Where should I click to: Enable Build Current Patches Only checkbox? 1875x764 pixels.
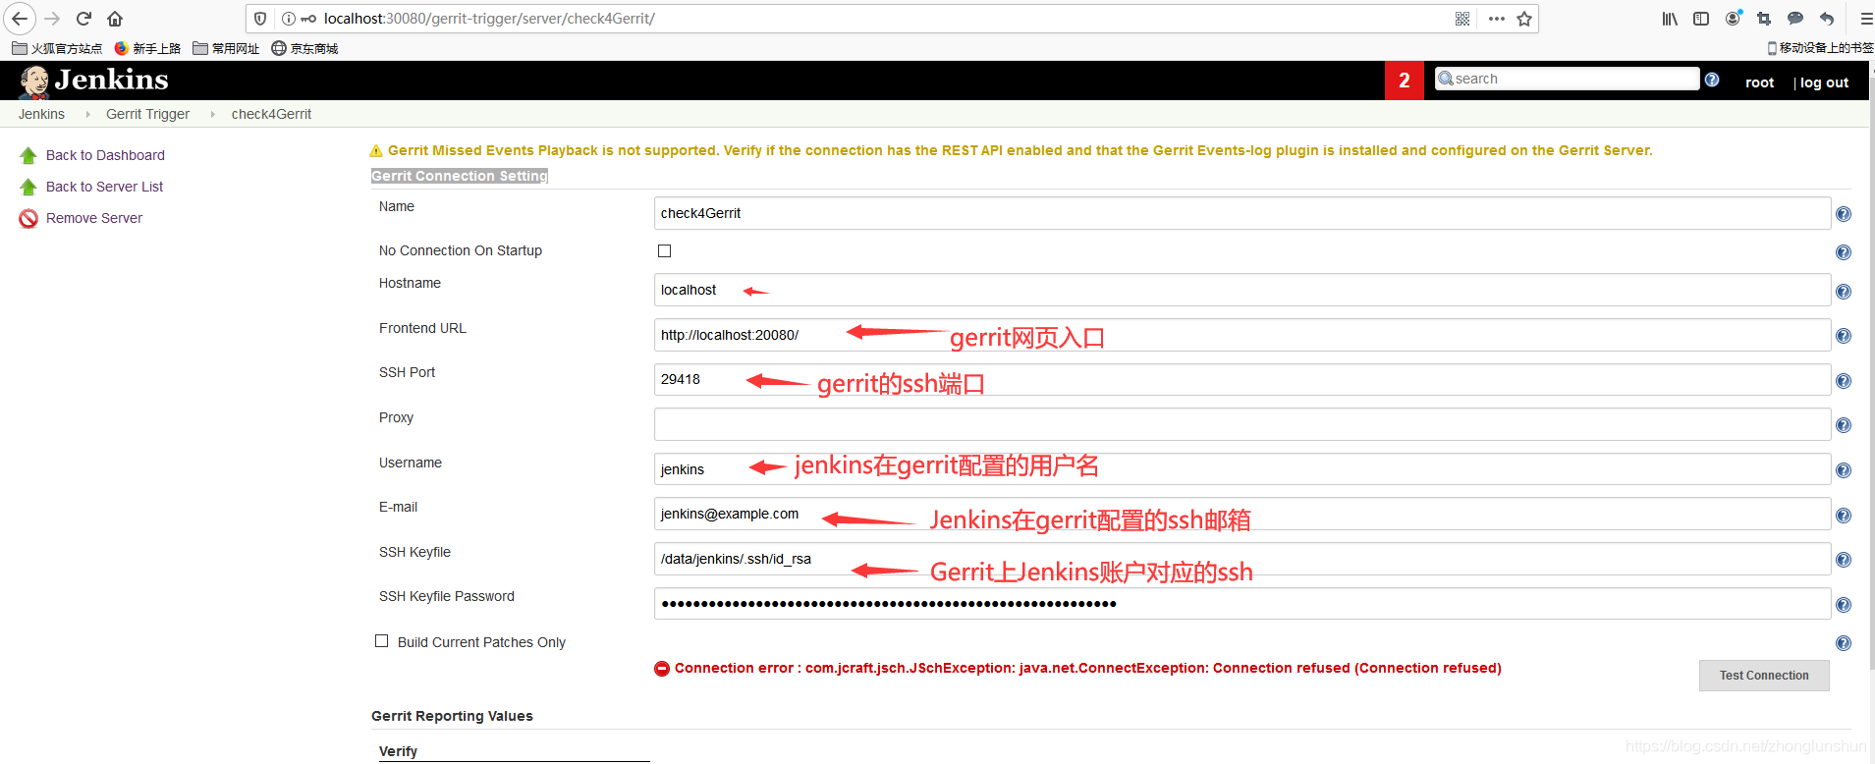click(382, 641)
